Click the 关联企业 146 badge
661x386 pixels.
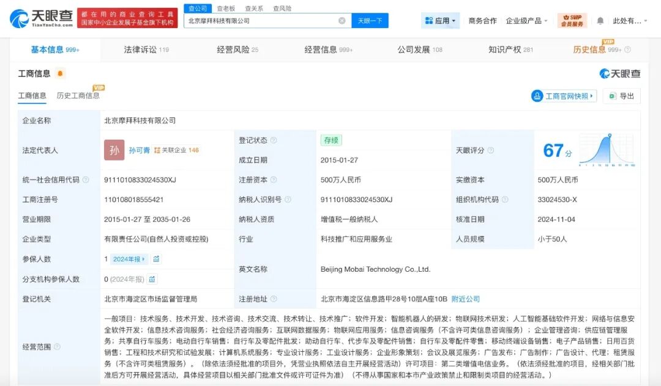[x=176, y=150]
